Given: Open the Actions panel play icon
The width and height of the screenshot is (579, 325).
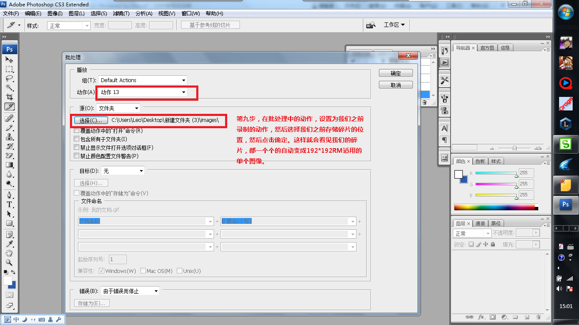Looking at the screenshot, I should (444, 62).
